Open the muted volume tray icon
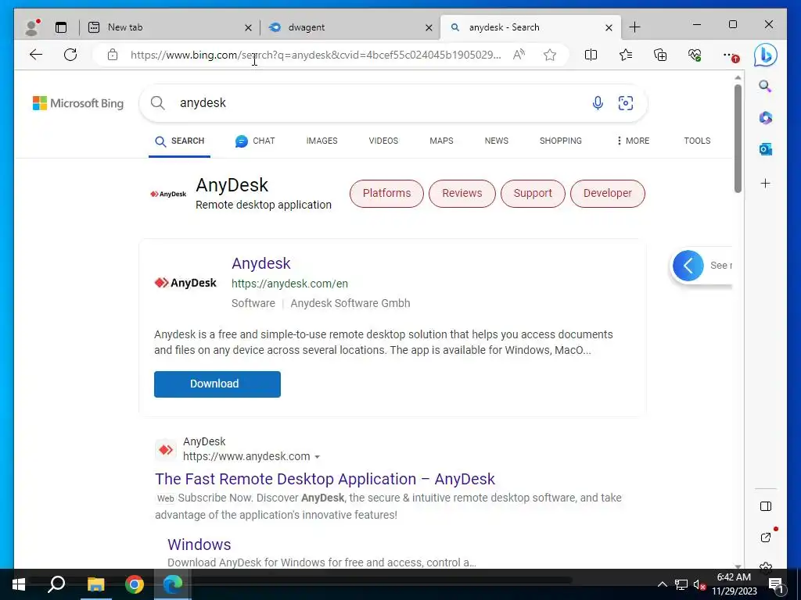This screenshot has width=801, height=600. tap(699, 584)
